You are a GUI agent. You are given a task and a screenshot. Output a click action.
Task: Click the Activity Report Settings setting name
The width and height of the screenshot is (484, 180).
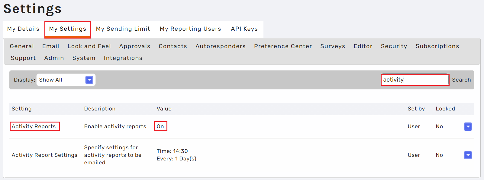44,155
